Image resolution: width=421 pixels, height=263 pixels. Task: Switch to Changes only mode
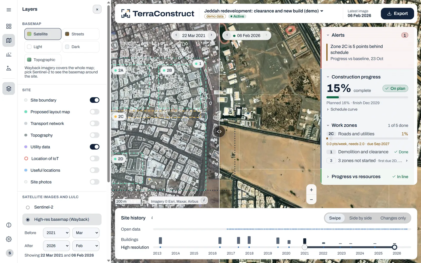point(393,218)
